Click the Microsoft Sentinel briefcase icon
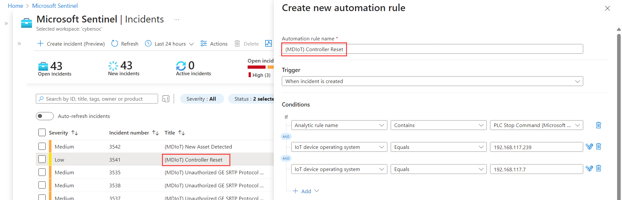Viewport: 622px width, 200px height. point(26,23)
